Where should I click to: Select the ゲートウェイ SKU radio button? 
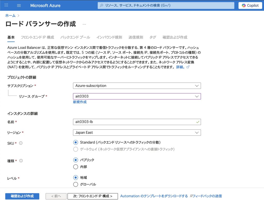pos(76,149)
